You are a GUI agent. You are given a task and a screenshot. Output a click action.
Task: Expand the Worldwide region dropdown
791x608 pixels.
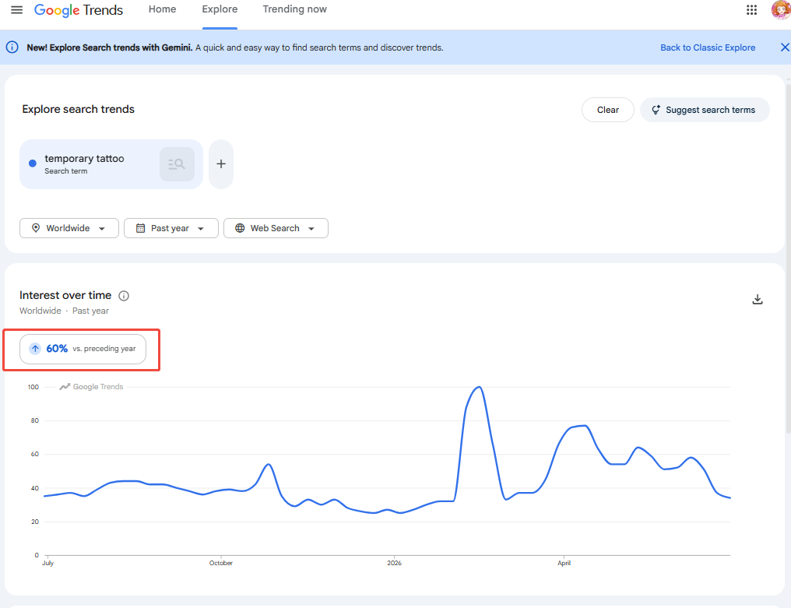(x=69, y=228)
